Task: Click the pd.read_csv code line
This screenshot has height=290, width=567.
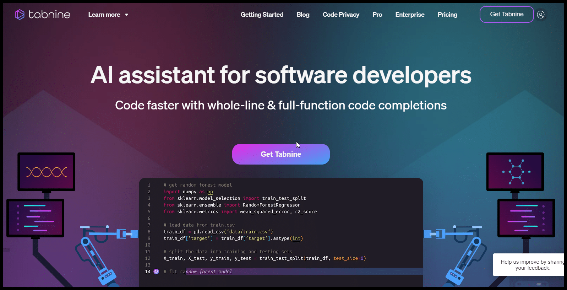Action: [x=218, y=232]
